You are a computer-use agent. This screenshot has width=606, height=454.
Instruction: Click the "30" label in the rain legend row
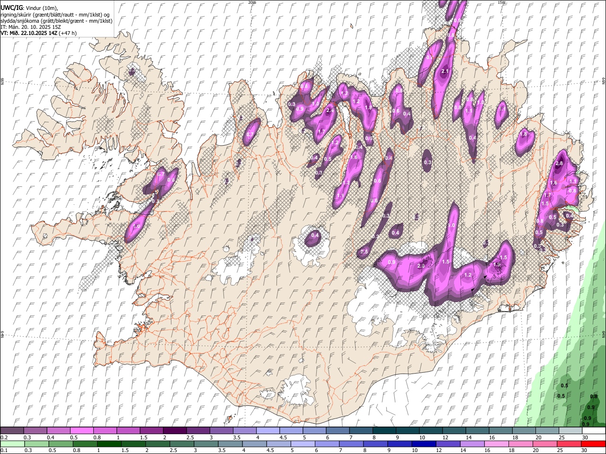click(x=585, y=451)
